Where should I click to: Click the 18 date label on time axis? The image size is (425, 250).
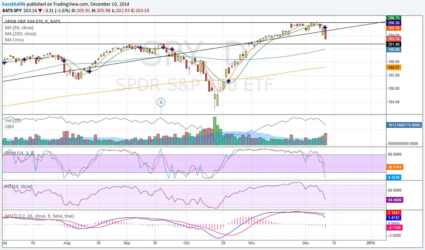(x=98, y=243)
